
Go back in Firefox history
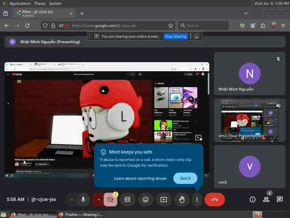[x=7, y=26]
